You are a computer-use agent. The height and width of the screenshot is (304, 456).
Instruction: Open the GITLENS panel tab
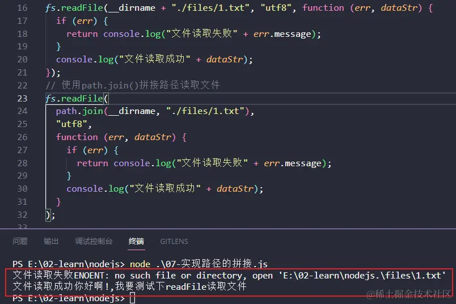point(174,242)
